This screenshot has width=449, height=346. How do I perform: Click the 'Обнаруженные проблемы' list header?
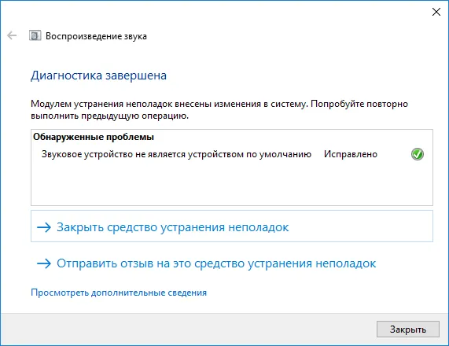pyautogui.click(x=94, y=137)
